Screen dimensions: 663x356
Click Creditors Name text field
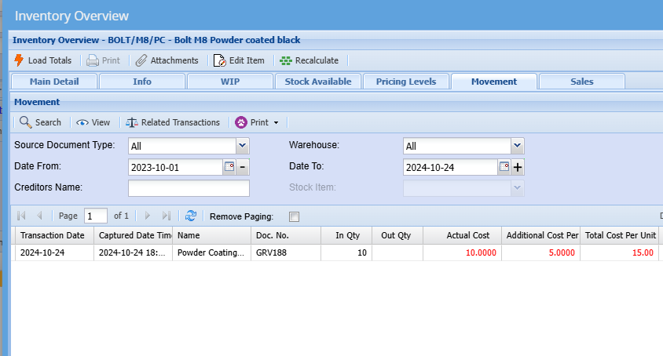pos(189,188)
